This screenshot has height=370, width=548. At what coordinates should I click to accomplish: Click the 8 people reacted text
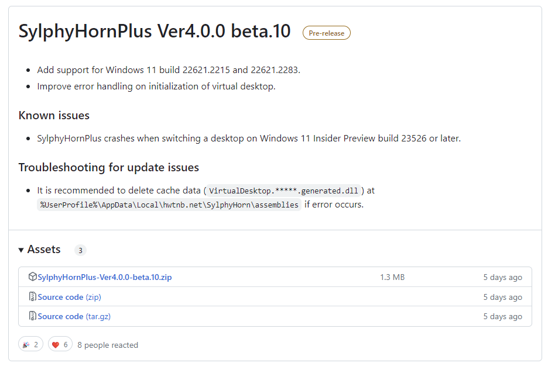click(x=108, y=345)
